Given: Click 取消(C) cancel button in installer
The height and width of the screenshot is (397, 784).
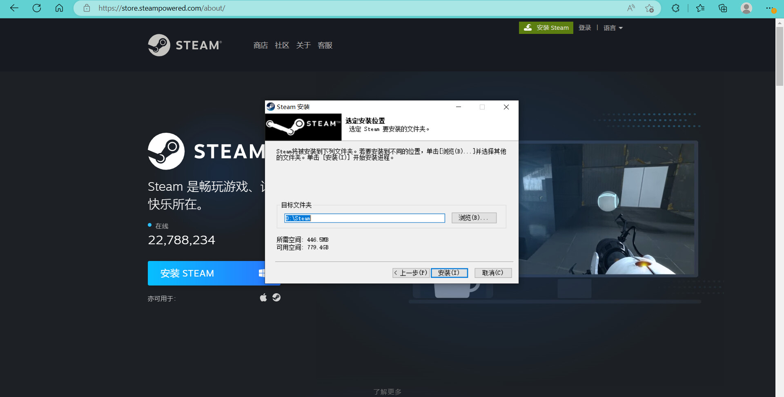Looking at the screenshot, I should pyautogui.click(x=493, y=273).
